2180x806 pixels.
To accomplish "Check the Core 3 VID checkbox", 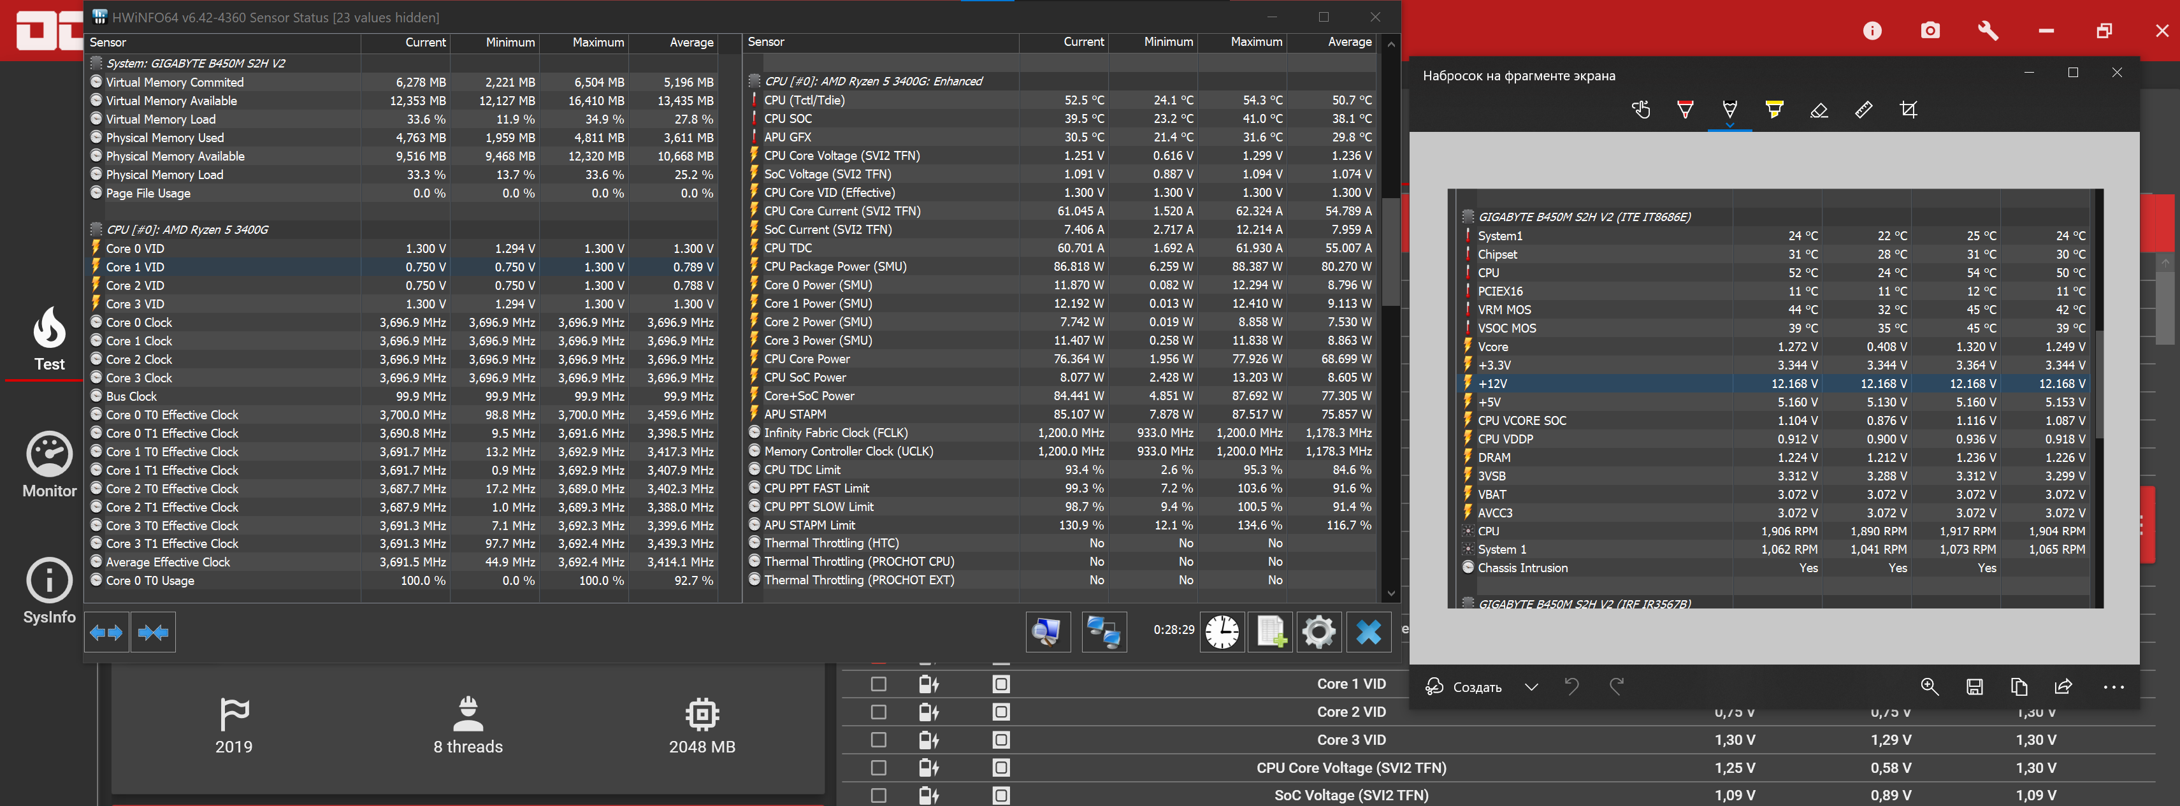I will (x=878, y=740).
